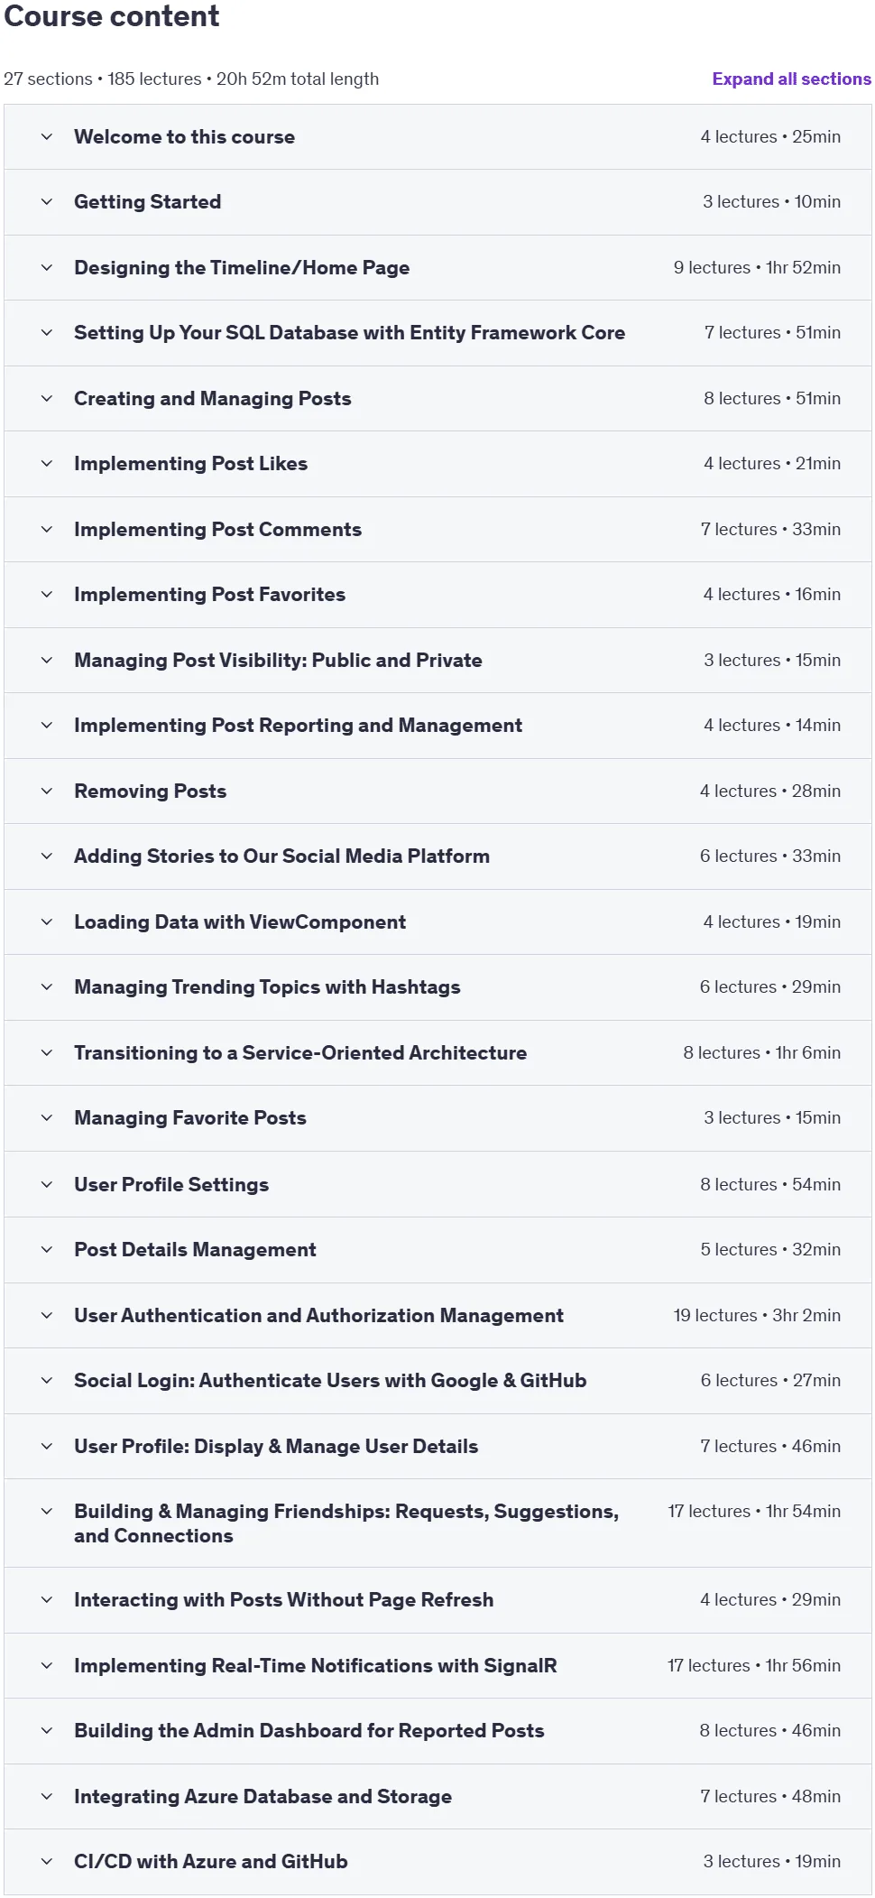Expand Managing Trending Topics with Hashtags
The height and width of the screenshot is (1898, 875).
(437, 987)
